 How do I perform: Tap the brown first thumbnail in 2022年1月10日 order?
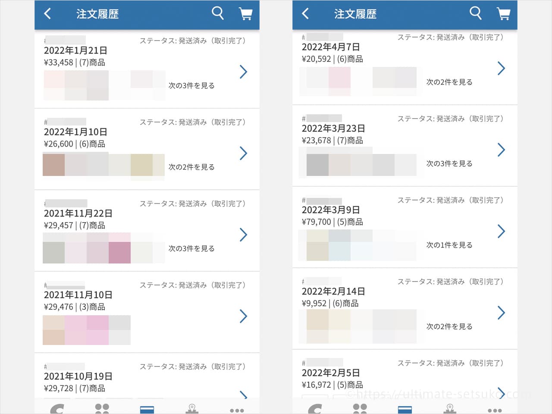point(53,165)
